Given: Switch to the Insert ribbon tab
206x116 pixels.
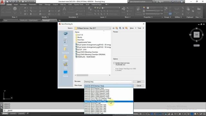Looking at the screenshot, I should [x=16, y=5].
